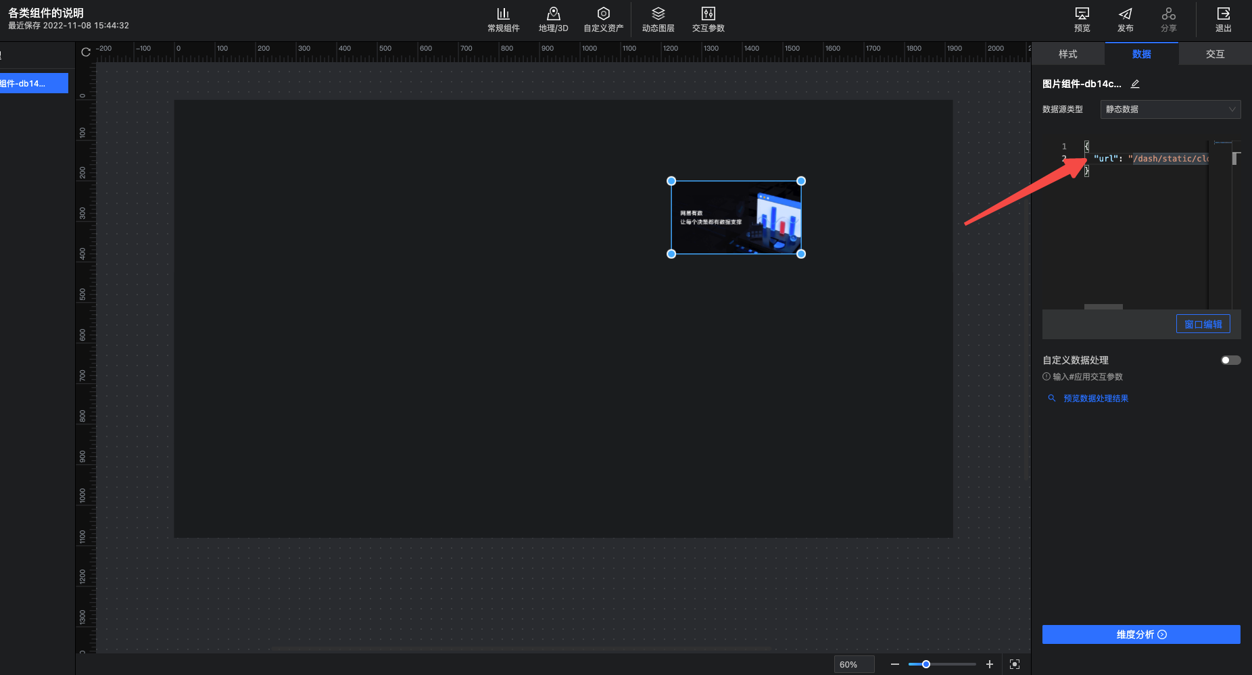
Task: Click the pencil icon to rename component
Action: 1135,84
